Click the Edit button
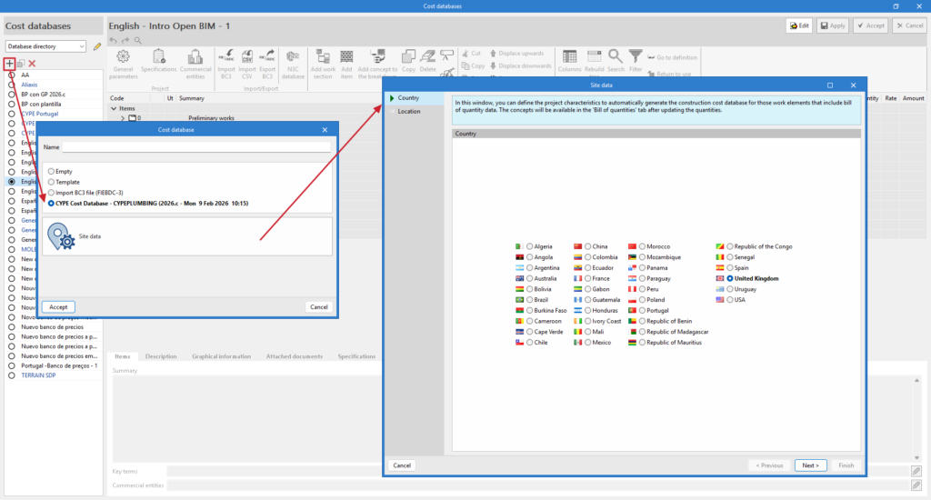The height and width of the screenshot is (500, 931). pos(799,26)
